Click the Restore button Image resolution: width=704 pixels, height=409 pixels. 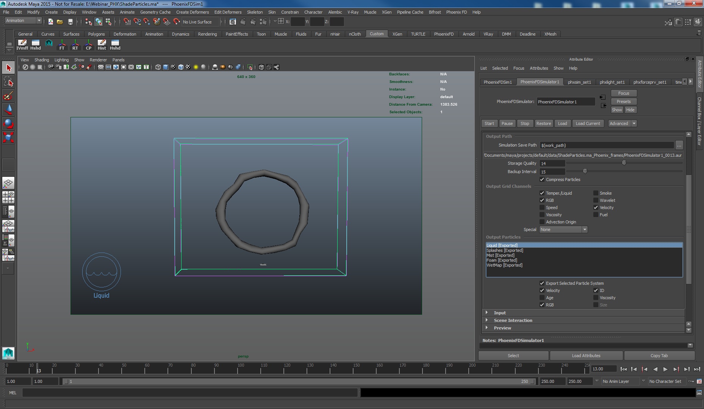click(544, 123)
